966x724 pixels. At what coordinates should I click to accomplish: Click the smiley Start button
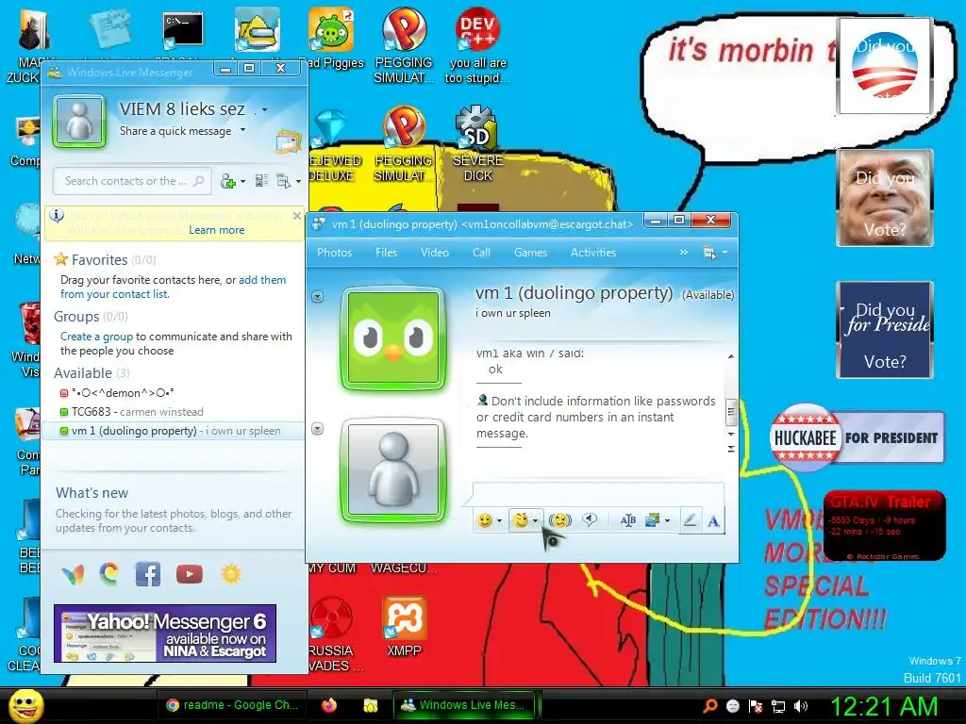(25, 705)
